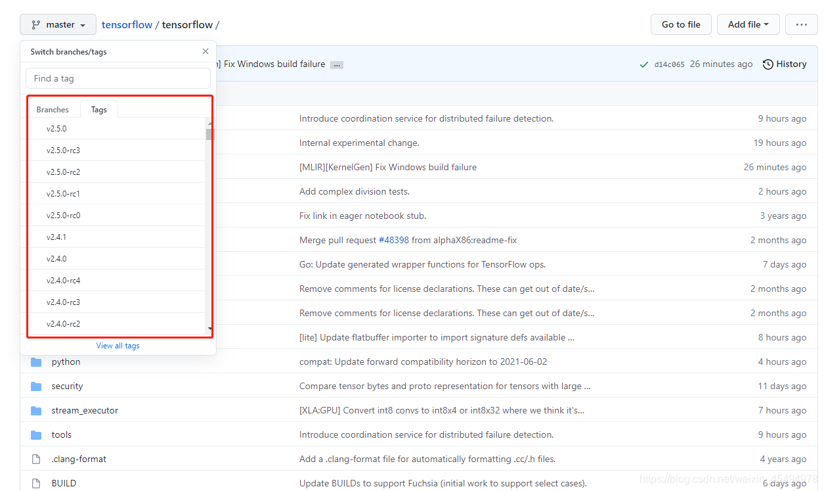824x491 pixels.
Task: Open the Add file dropdown
Action: click(748, 24)
